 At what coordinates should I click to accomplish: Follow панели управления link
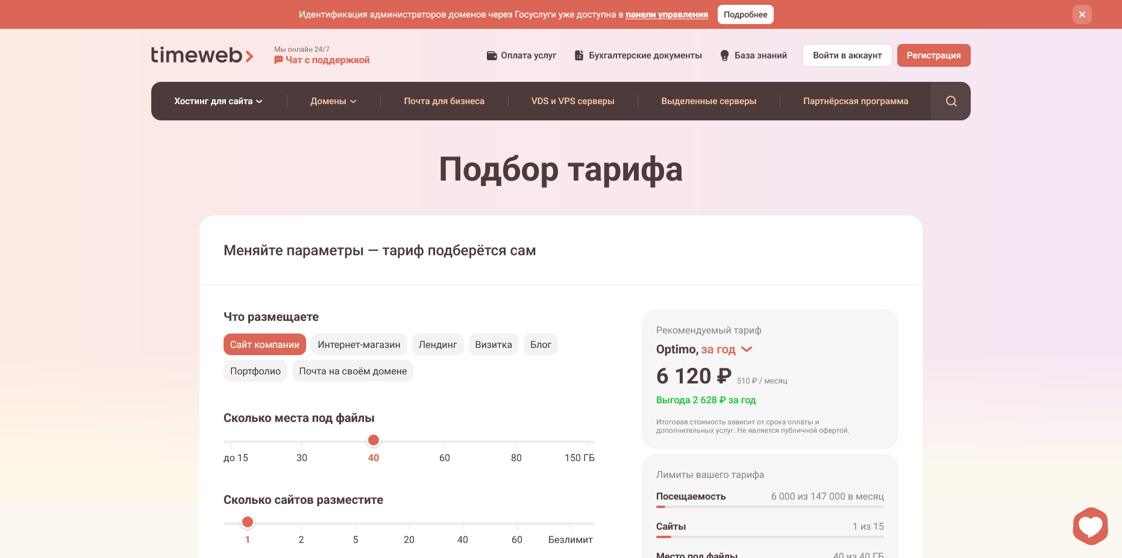tap(666, 14)
